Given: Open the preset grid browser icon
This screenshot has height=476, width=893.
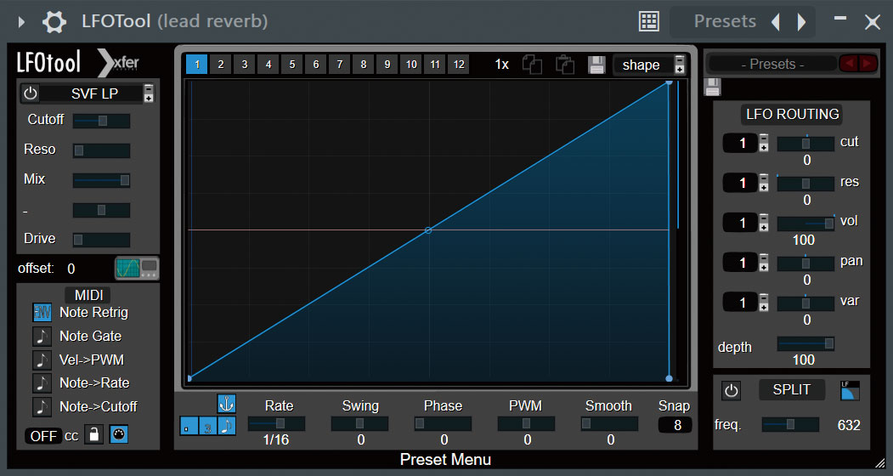Looking at the screenshot, I should [x=648, y=21].
